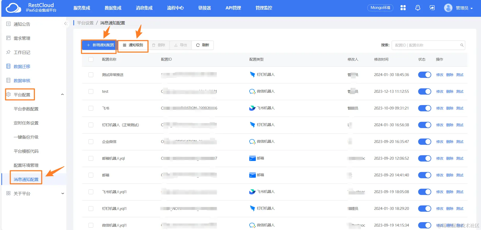Viewport: 481px width, 230px height.
Task: Open the 服务集成 top menu
Action: pos(82,8)
